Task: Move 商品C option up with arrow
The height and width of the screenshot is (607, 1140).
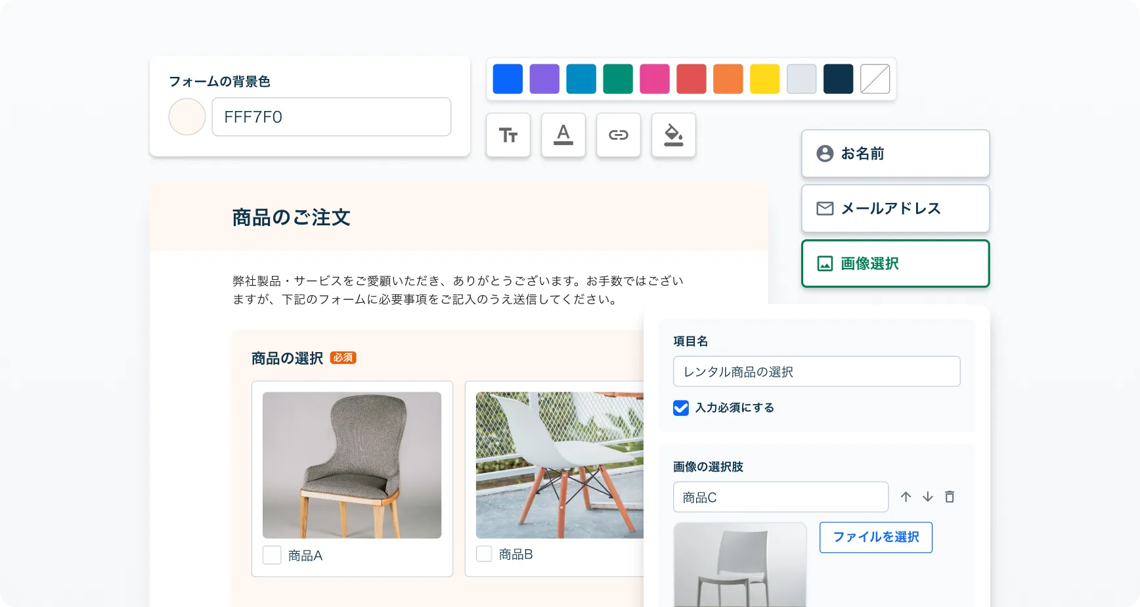Action: (x=906, y=497)
